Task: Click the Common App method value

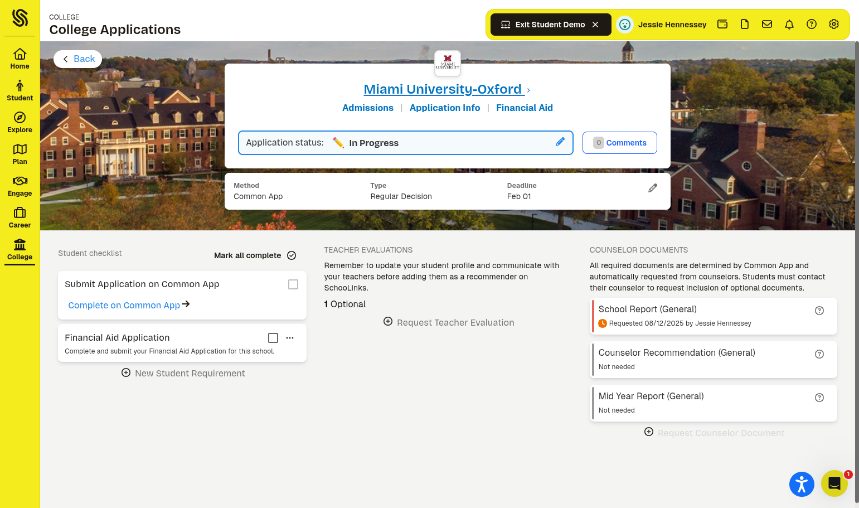Action: coord(258,196)
